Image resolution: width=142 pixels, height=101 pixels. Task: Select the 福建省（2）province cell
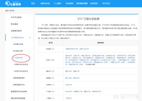(50, 78)
